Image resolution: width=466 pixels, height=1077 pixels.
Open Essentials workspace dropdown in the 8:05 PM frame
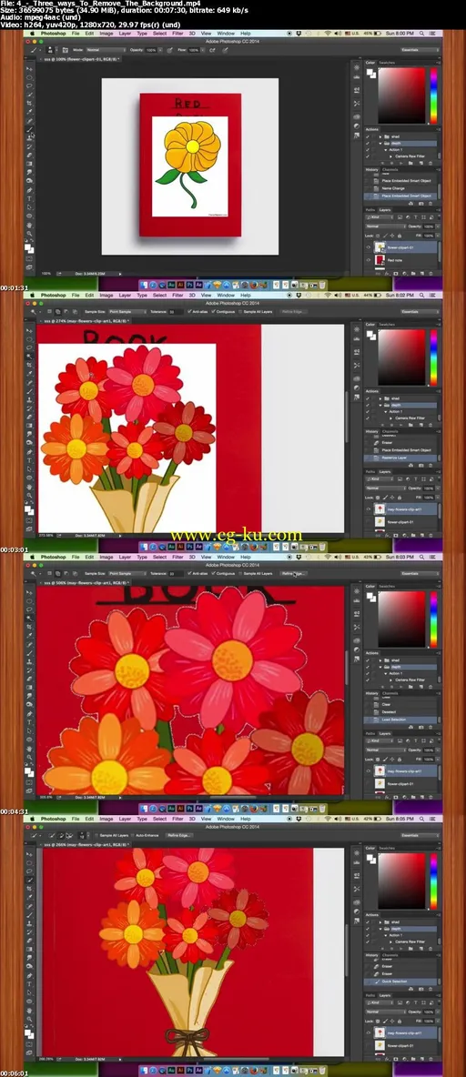pyautogui.click(x=418, y=836)
